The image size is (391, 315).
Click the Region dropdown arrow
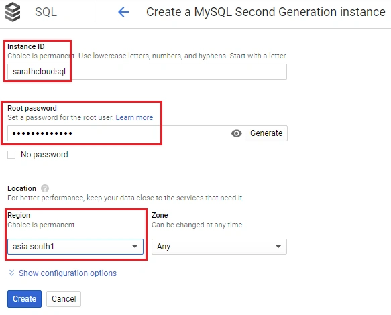tap(135, 247)
